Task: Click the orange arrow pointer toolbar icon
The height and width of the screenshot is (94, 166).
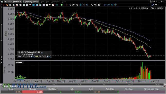Action: tap(7, 5)
